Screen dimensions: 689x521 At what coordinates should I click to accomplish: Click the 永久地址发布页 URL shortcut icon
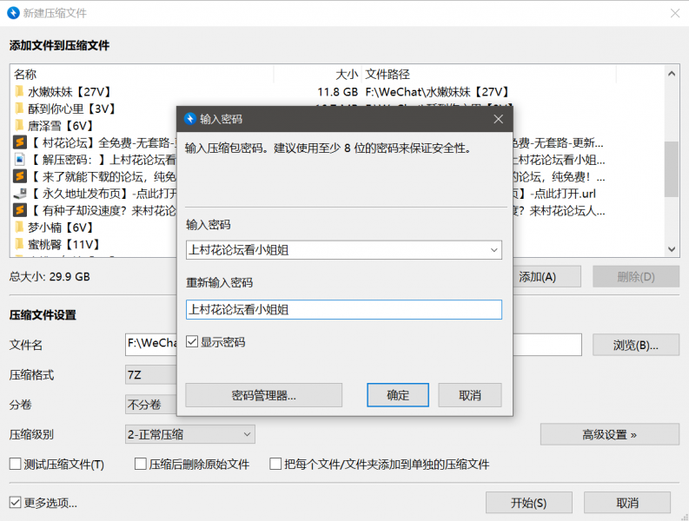click(19, 193)
